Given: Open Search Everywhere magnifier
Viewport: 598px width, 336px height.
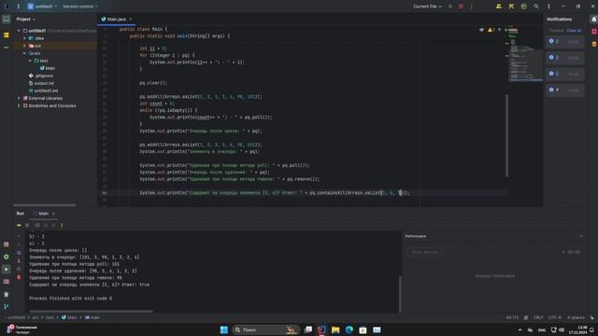Looking at the screenshot, I should click(536, 7).
